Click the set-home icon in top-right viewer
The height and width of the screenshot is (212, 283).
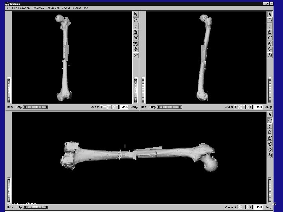click(270, 38)
